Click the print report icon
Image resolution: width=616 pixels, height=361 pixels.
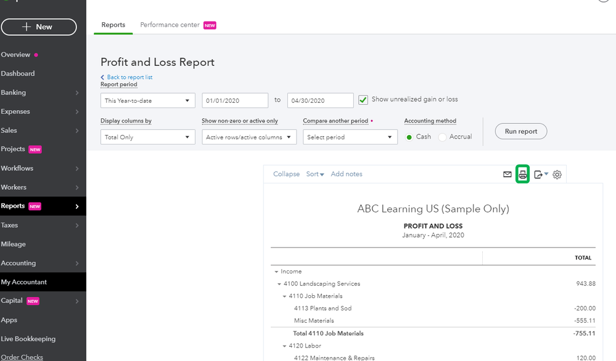coord(523,174)
